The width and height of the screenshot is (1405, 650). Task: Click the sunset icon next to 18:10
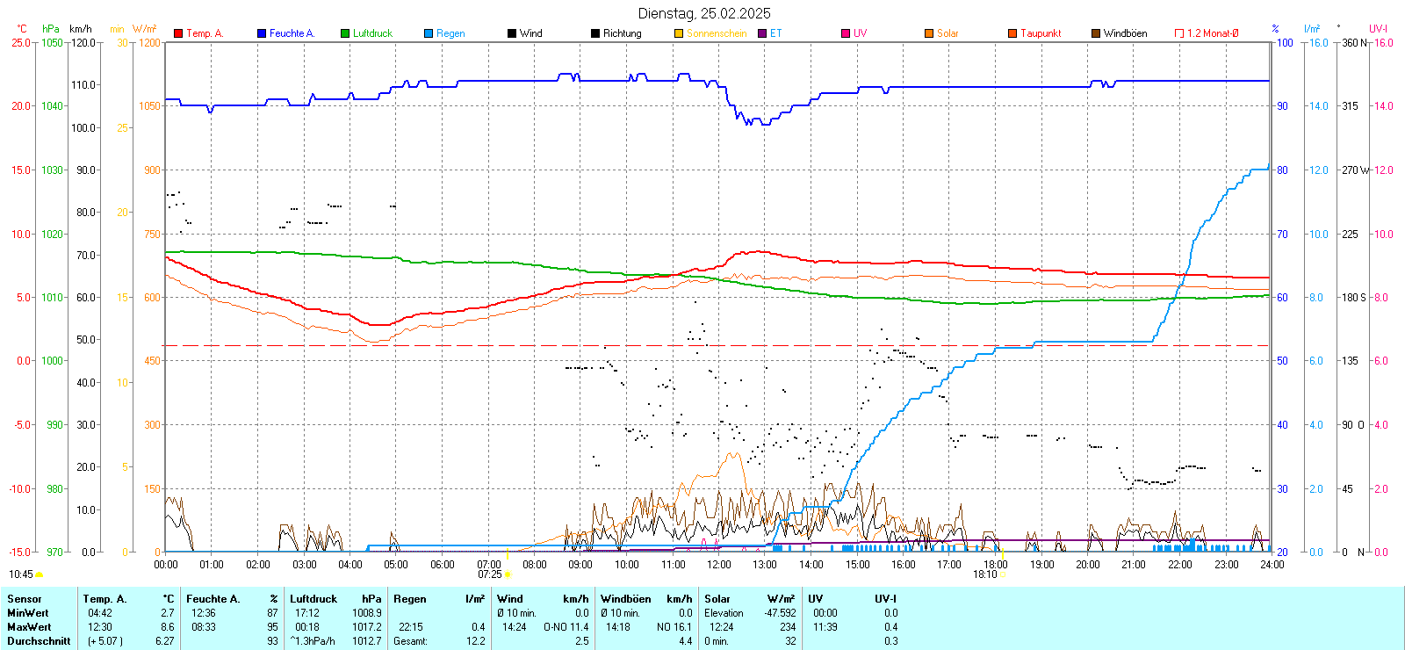[1003, 574]
